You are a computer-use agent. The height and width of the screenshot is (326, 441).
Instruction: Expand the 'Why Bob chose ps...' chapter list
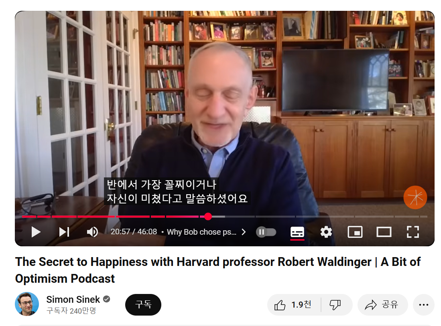206,232
